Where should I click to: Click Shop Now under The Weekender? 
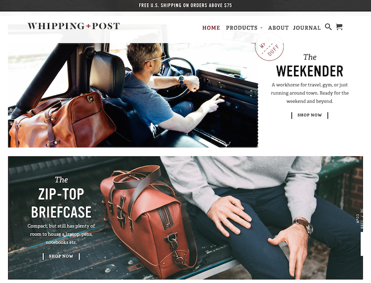click(309, 115)
